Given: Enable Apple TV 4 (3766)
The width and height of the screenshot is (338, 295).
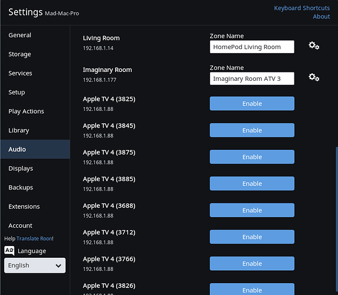Looking at the screenshot, I should click(252, 264).
